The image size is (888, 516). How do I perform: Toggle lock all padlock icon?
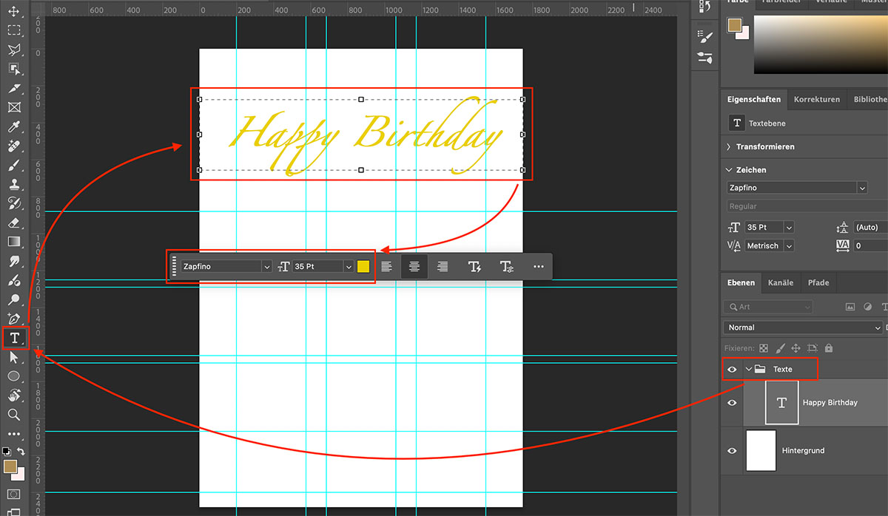829,347
